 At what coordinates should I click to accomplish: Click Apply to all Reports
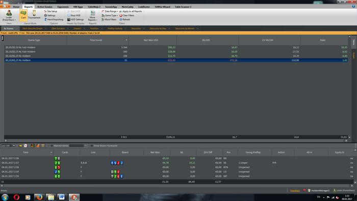pyautogui.click(x=131, y=11)
